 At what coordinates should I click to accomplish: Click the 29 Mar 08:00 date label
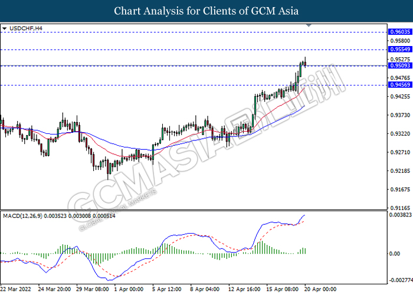93,289
